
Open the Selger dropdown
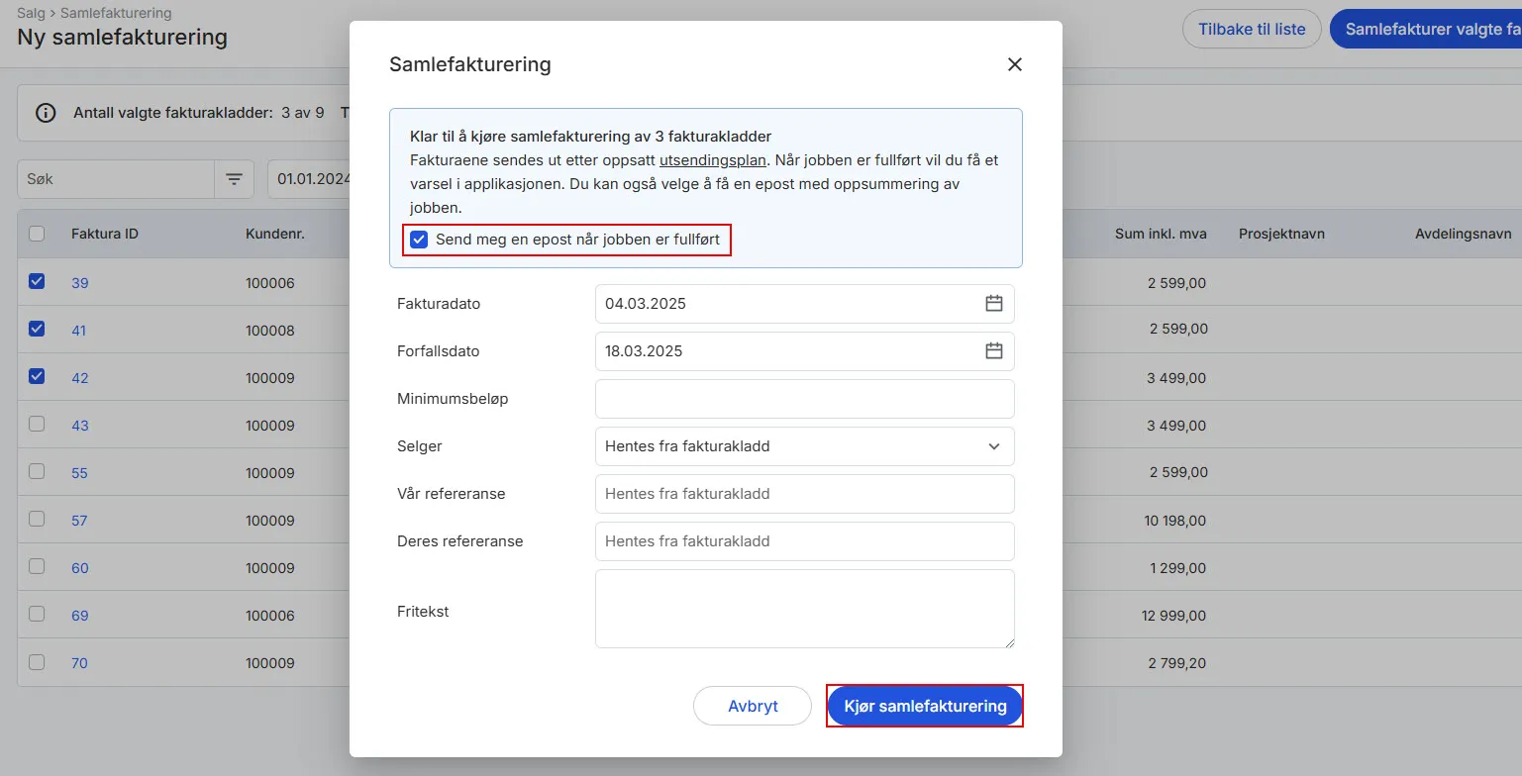click(804, 446)
